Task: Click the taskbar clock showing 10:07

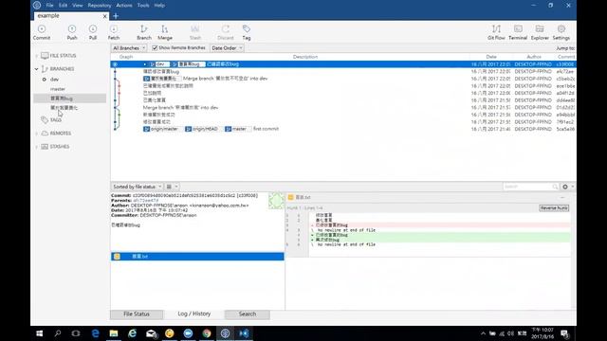Action: [x=543, y=333]
